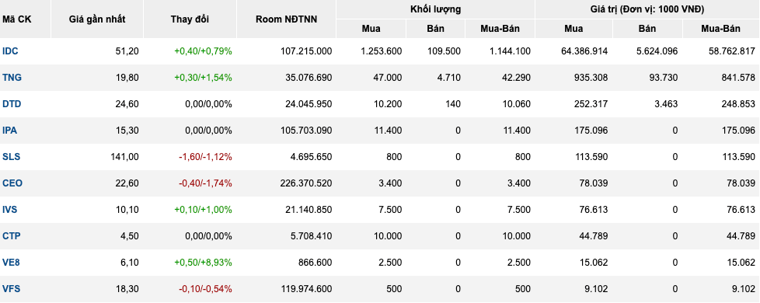The image size is (760, 303).
Task: Sort by Room NĐTNN column header
Action: [x=287, y=19]
